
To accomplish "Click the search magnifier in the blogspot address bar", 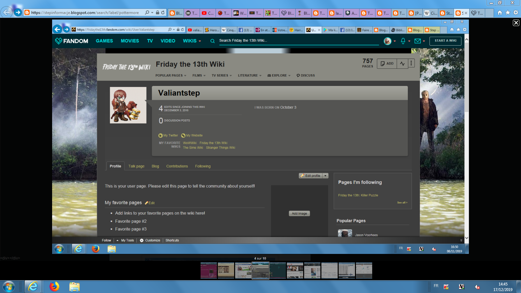I will click(x=147, y=12).
